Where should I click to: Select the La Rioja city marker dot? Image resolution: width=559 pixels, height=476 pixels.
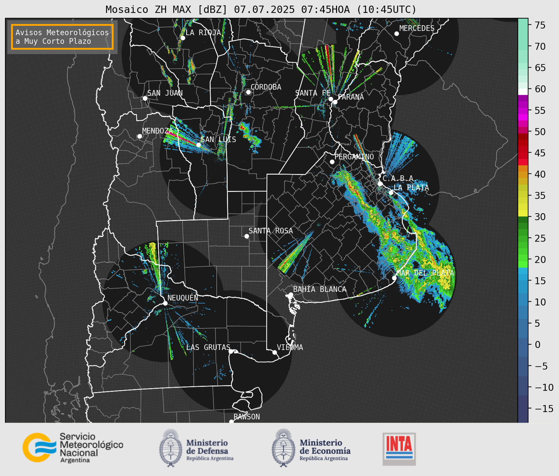coord(183,38)
